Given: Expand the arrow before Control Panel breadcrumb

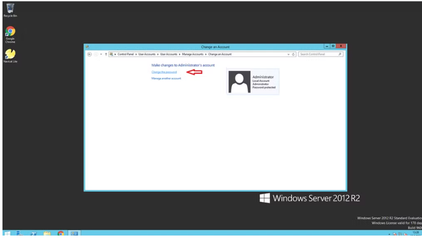Looking at the screenshot, I should (115, 54).
